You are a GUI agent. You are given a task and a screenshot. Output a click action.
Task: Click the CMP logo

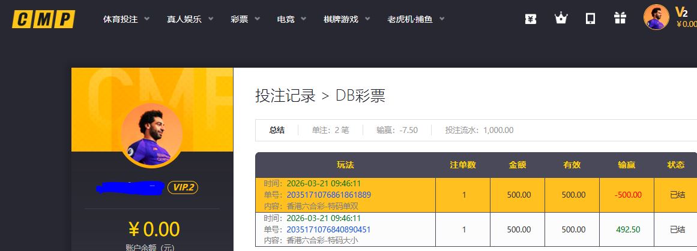point(43,19)
